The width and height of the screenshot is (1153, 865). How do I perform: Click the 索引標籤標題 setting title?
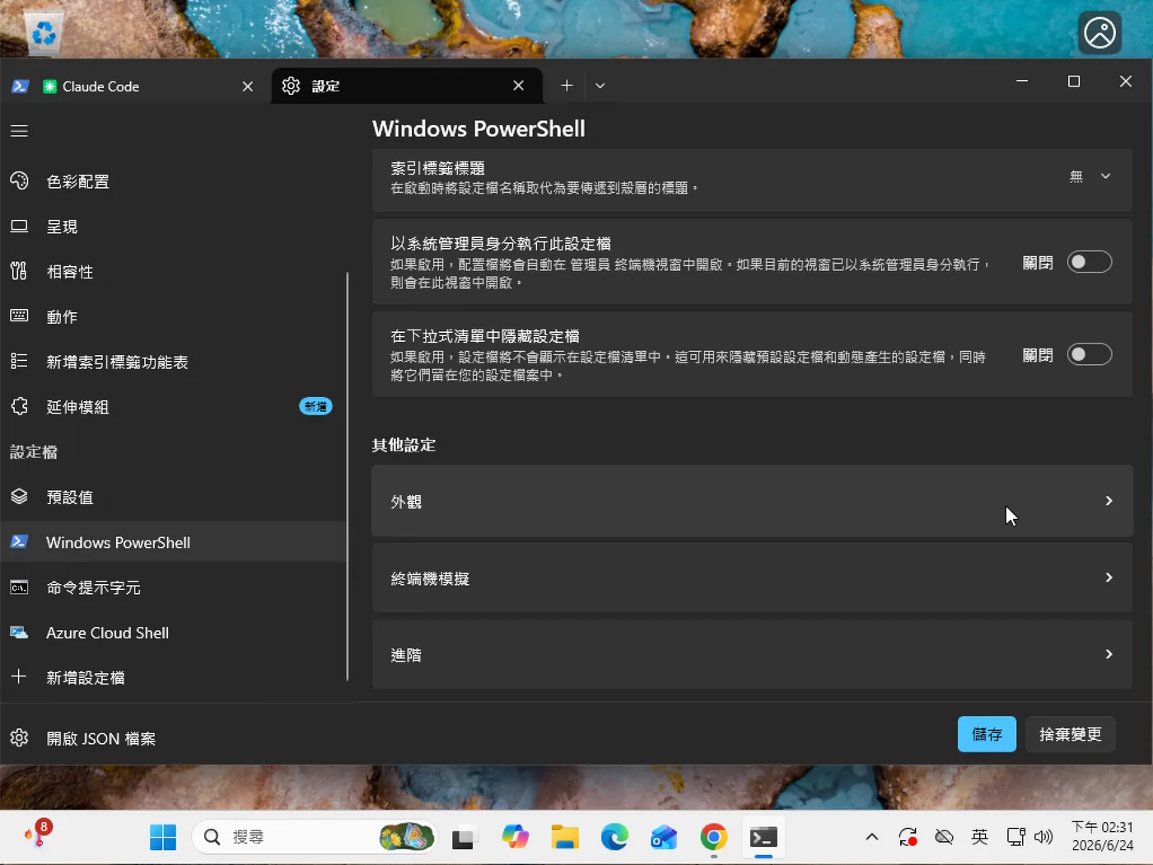point(437,168)
